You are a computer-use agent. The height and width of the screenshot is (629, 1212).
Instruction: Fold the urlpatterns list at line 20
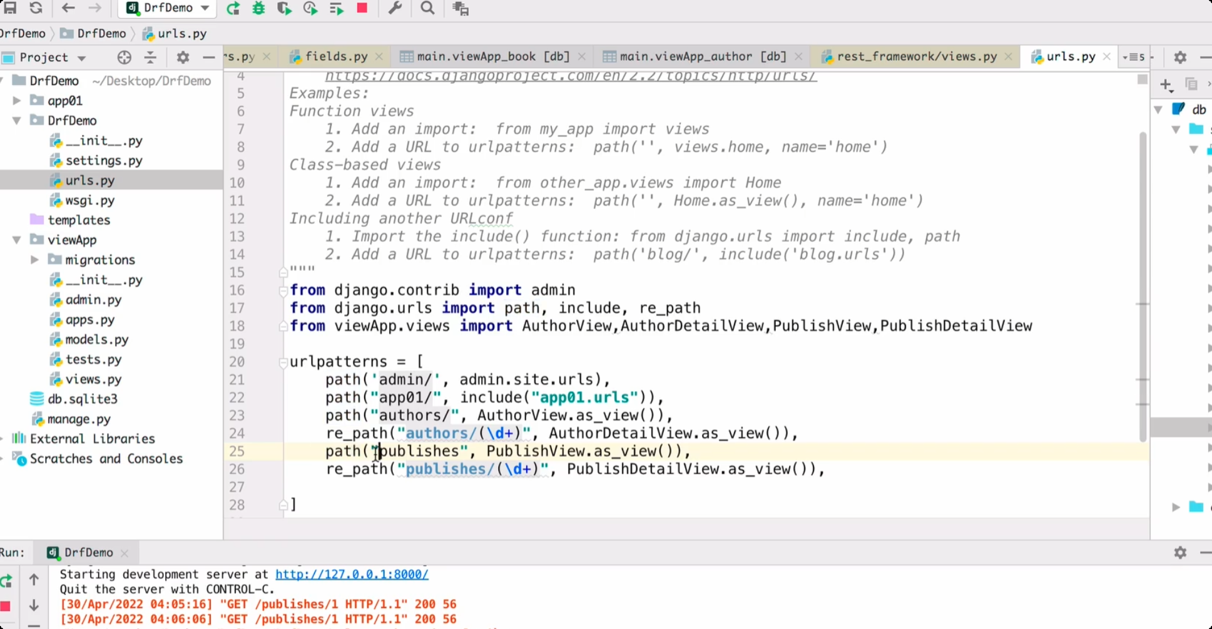click(x=283, y=362)
